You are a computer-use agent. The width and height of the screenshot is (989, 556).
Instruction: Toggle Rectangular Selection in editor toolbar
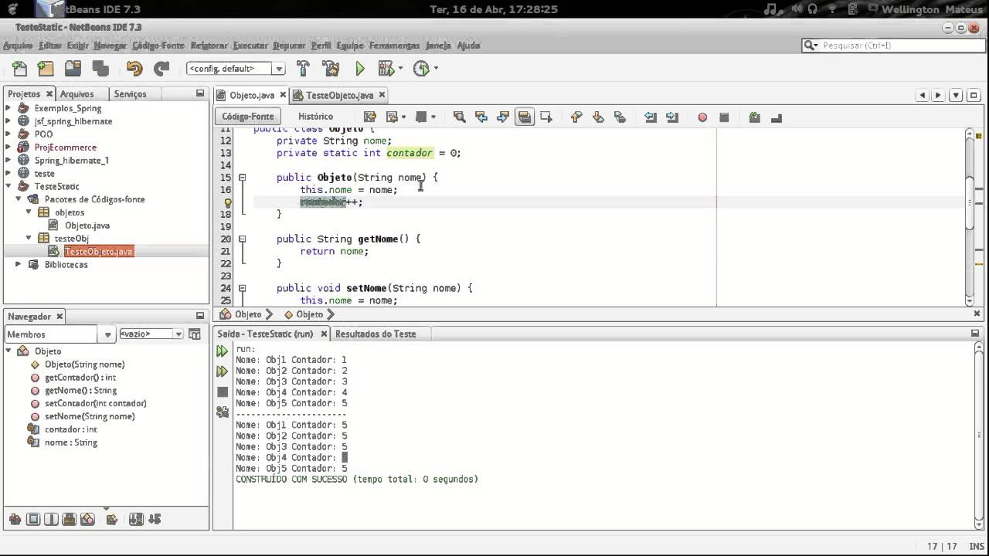(x=546, y=117)
